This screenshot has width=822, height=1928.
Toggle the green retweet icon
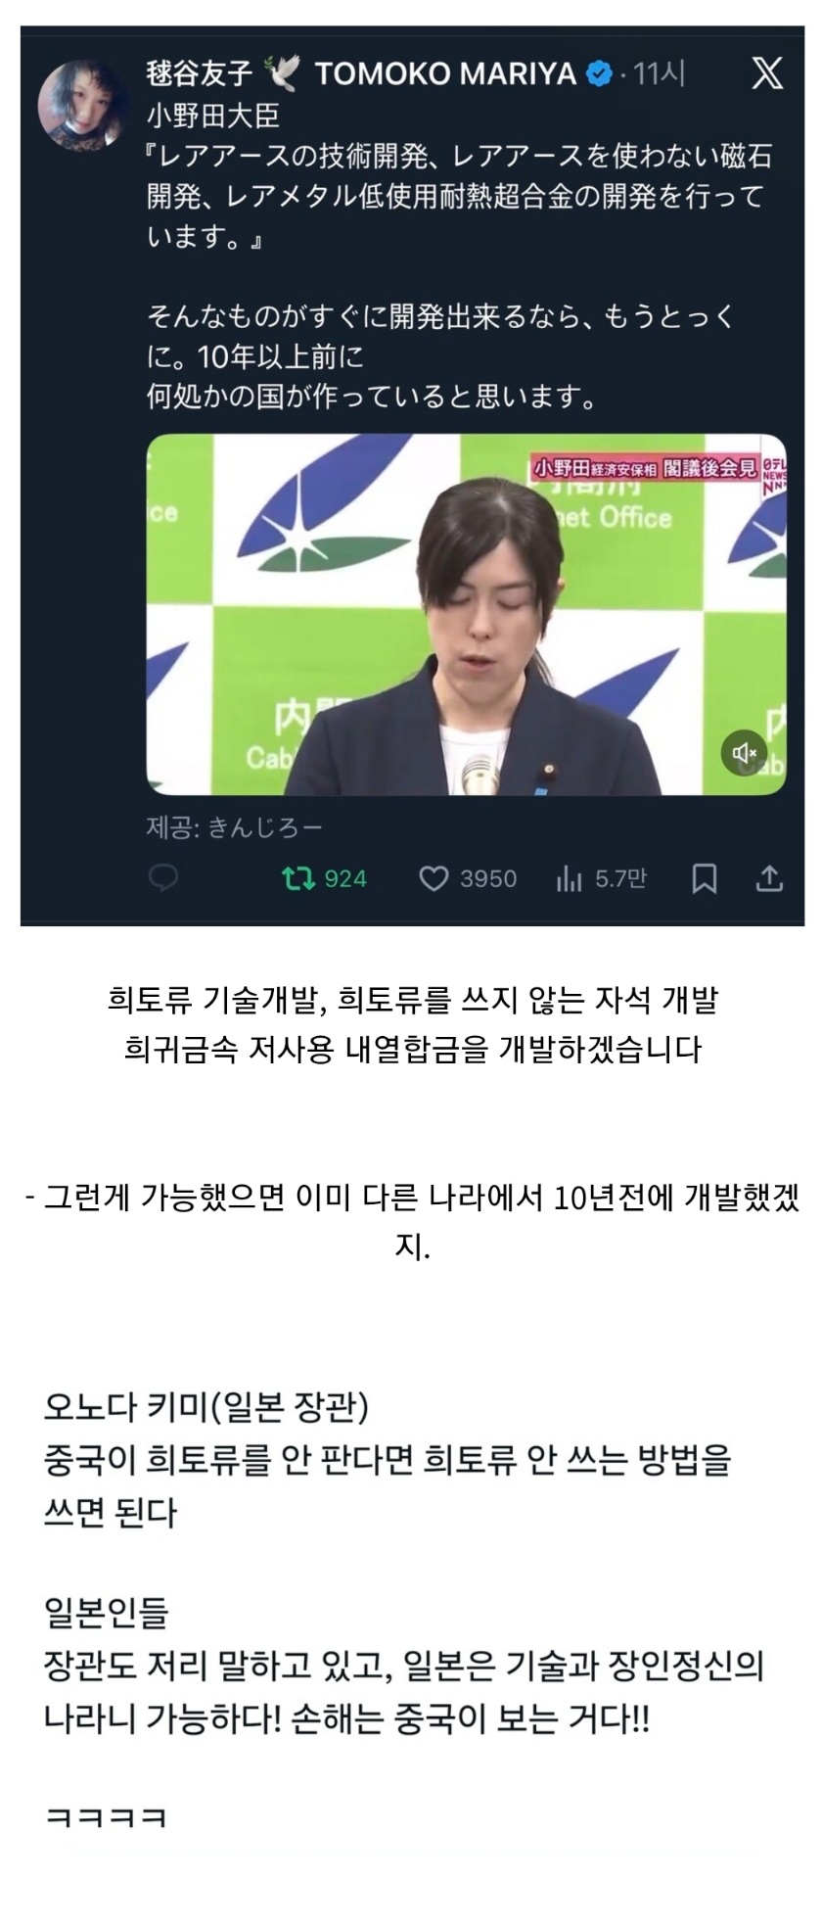tap(297, 878)
